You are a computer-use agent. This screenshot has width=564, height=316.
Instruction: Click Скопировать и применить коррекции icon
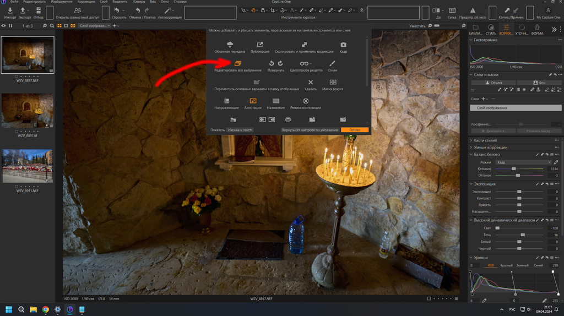pos(304,45)
